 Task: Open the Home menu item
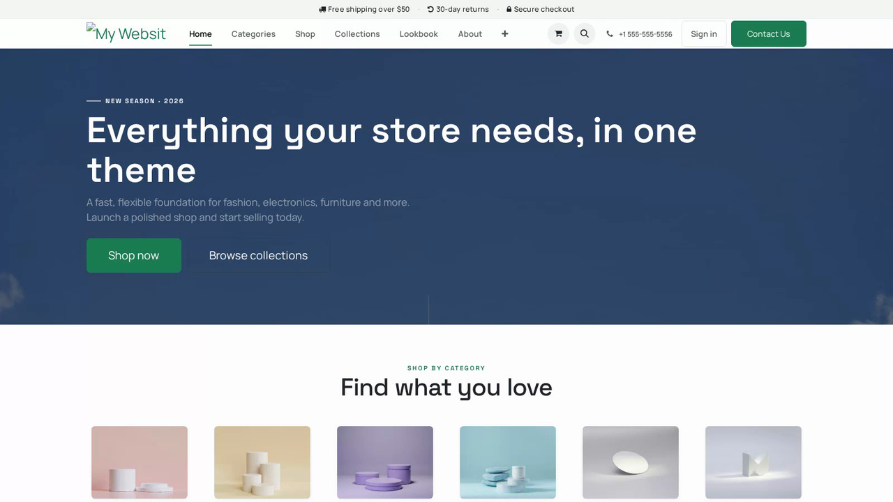pos(200,33)
